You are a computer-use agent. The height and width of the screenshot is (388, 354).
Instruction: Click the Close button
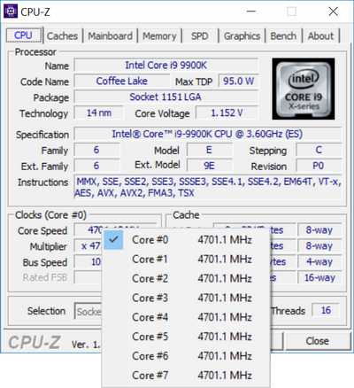318,341
